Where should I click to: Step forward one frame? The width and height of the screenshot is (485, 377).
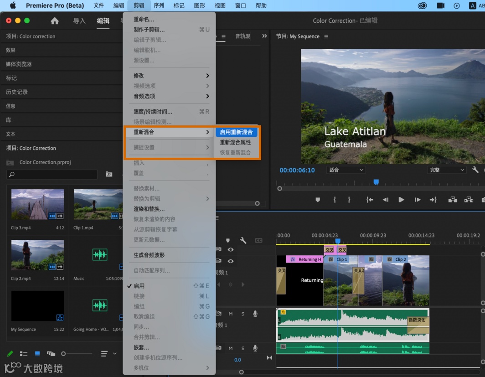pos(418,200)
